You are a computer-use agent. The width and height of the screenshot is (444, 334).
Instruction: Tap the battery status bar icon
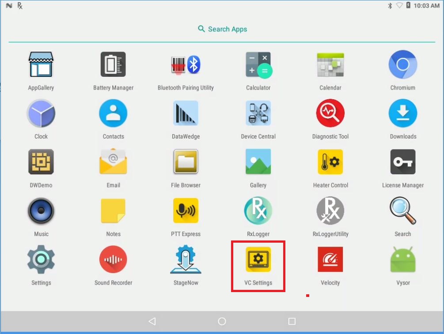[408, 5]
